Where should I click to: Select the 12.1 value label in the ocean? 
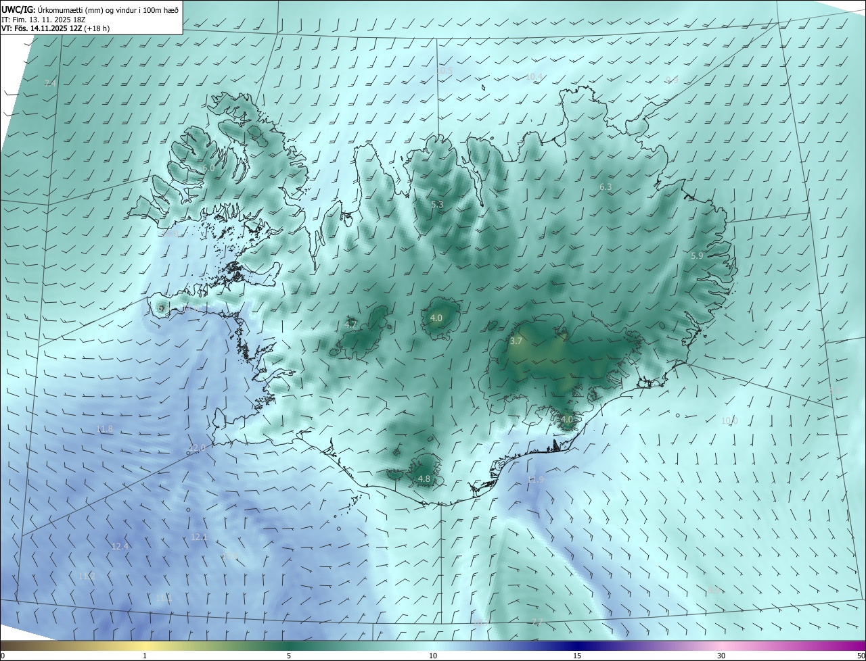point(199,537)
